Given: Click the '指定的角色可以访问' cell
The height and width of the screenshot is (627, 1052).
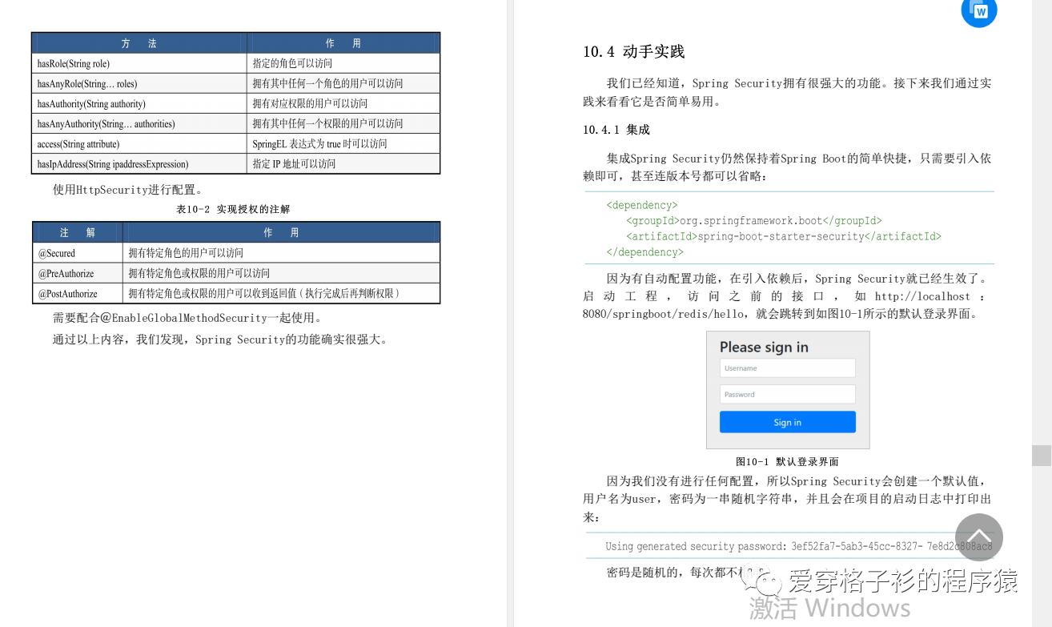Looking at the screenshot, I should 343,63.
